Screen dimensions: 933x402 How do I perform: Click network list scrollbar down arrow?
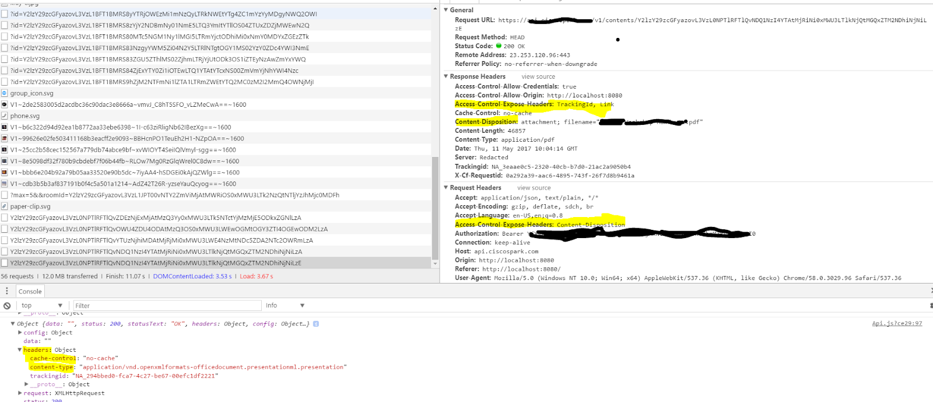[x=434, y=264]
